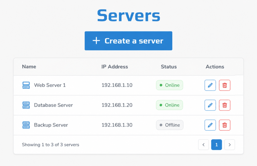Edit Web Server 1 with pencil icon
This screenshot has height=166, width=257.
pyautogui.click(x=210, y=85)
